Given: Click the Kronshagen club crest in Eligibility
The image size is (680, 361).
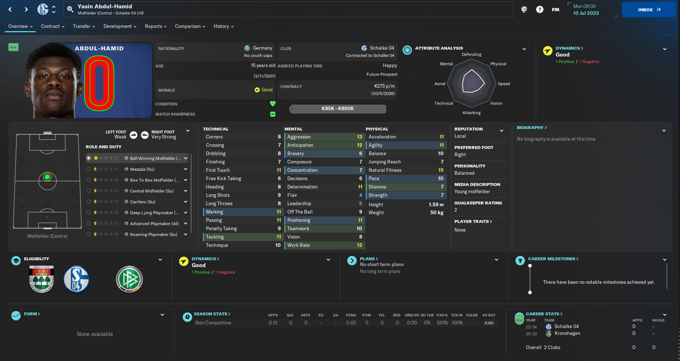Looking at the screenshot, I should 41,279.
